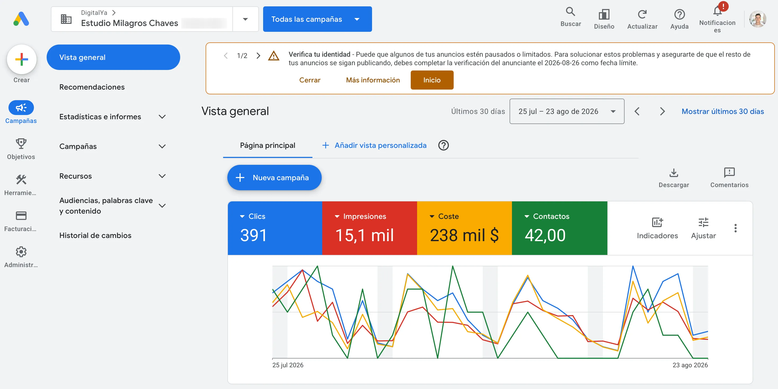The width and height of the screenshot is (778, 389).
Task: Open Facturación card icon
Action: point(21,216)
